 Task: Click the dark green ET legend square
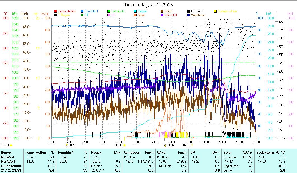[82, 15]
